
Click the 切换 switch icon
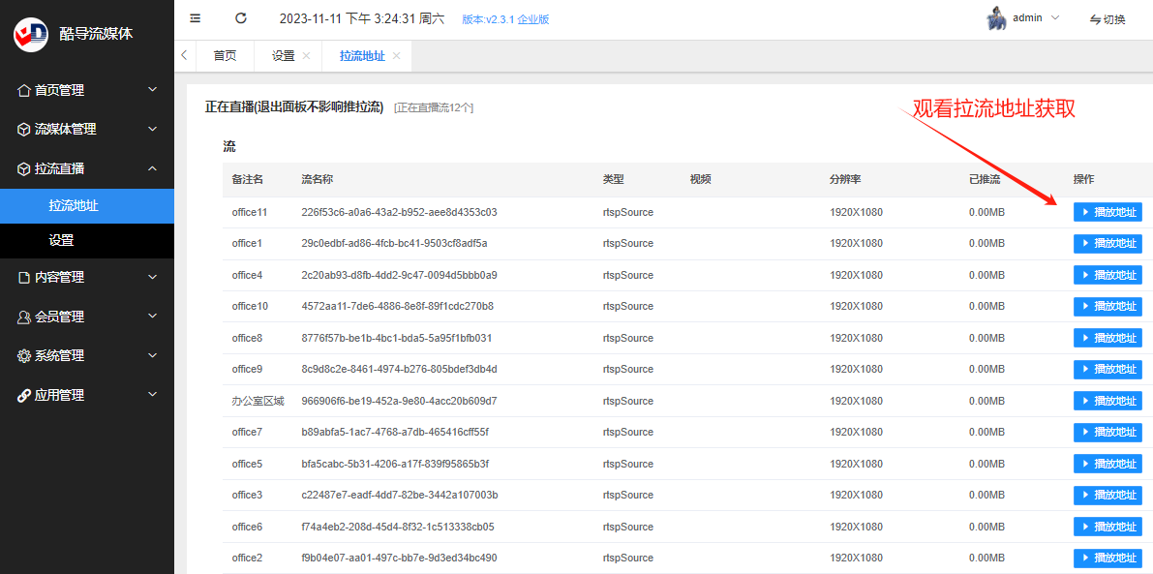pyautogui.click(x=1096, y=19)
